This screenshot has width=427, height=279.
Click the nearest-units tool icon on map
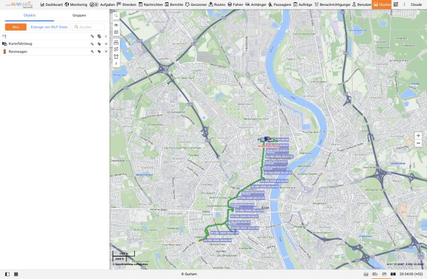(x=116, y=57)
